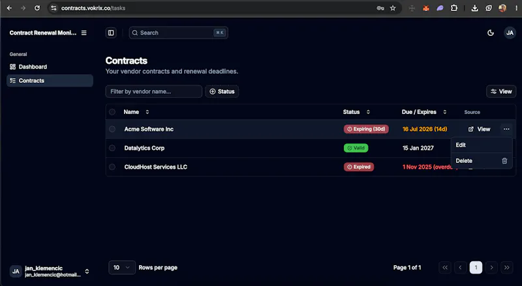Viewport: 522px width, 286px height.
Task: Click the CloudHost Services LLC name
Action: click(x=155, y=167)
